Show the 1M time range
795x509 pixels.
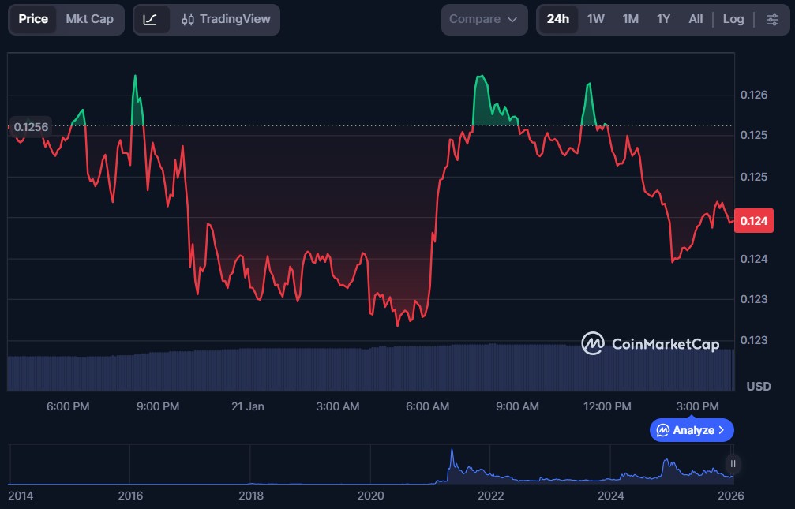(630, 19)
